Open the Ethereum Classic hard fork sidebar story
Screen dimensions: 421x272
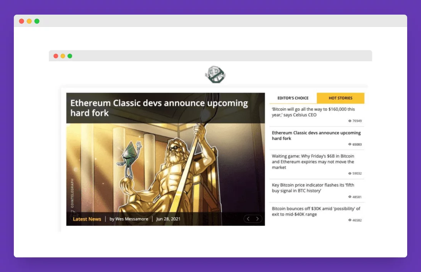pyautogui.click(x=316, y=135)
